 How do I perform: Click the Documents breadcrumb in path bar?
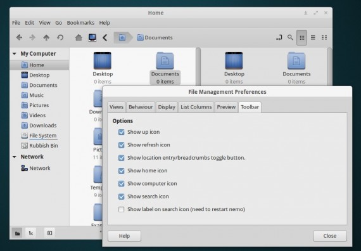(155, 37)
